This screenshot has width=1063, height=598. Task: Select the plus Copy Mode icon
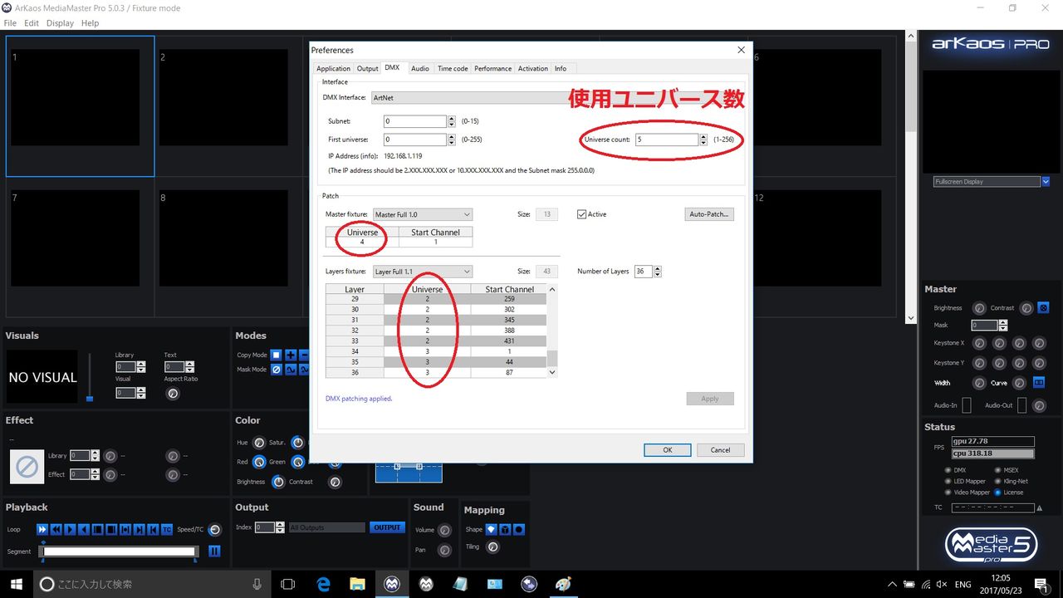(x=291, y=355)
